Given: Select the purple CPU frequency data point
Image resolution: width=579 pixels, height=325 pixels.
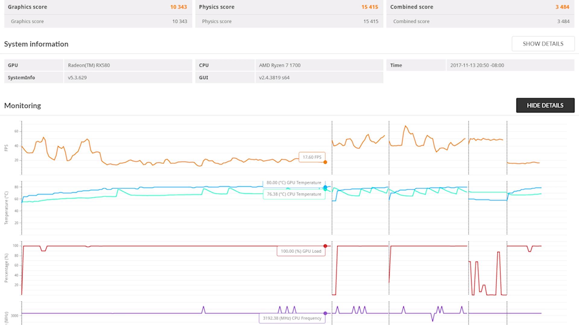Looking at the screenshot, I should tap(325, 313).
